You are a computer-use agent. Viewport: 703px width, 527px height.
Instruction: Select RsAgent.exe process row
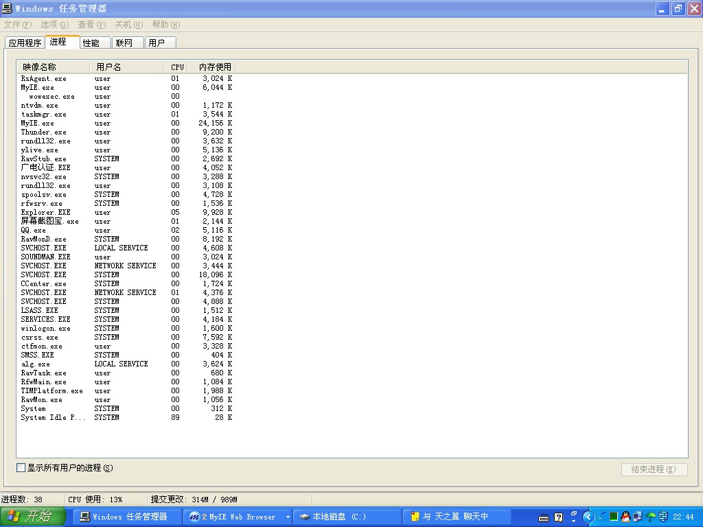point(126,78)
